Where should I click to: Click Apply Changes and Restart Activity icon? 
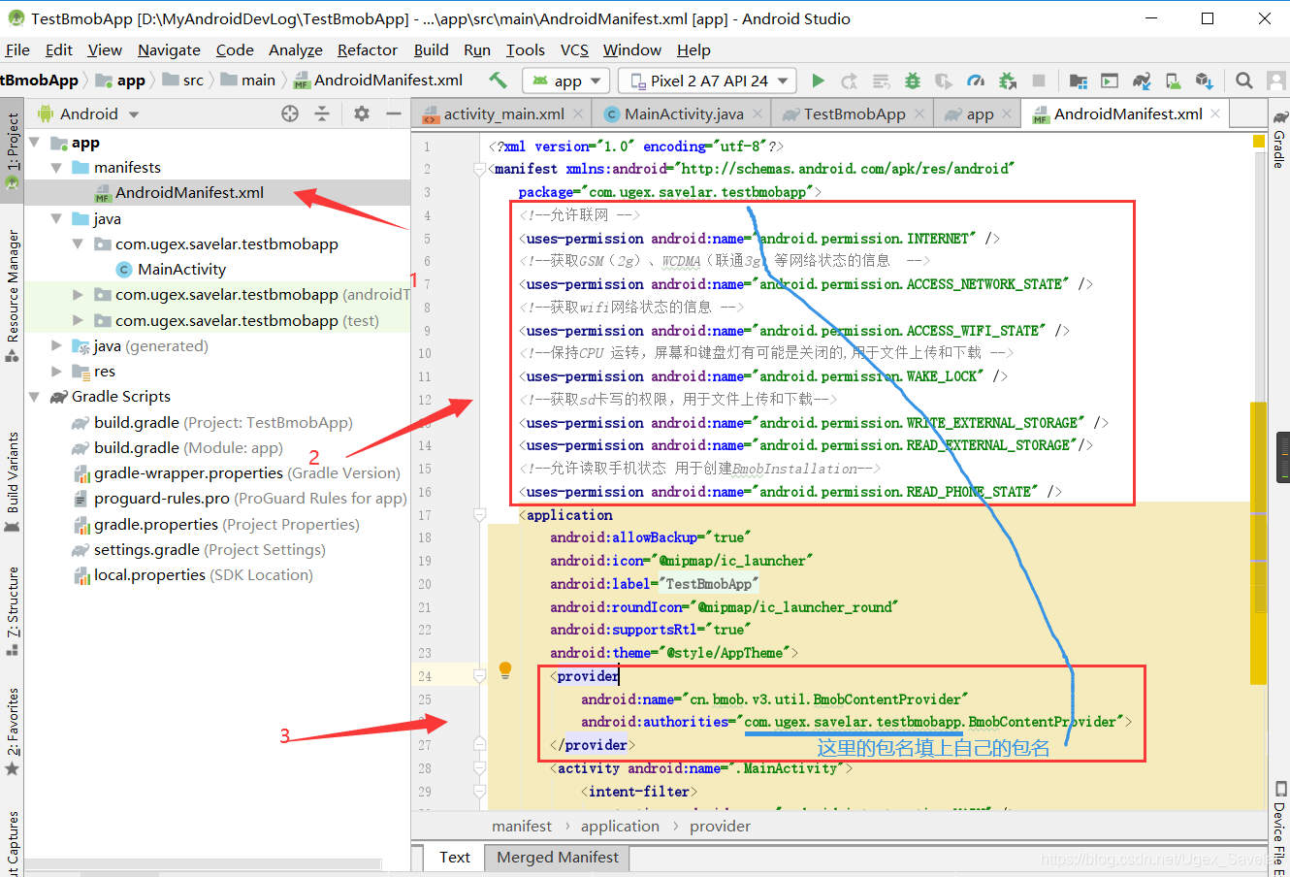coord(849,81)
